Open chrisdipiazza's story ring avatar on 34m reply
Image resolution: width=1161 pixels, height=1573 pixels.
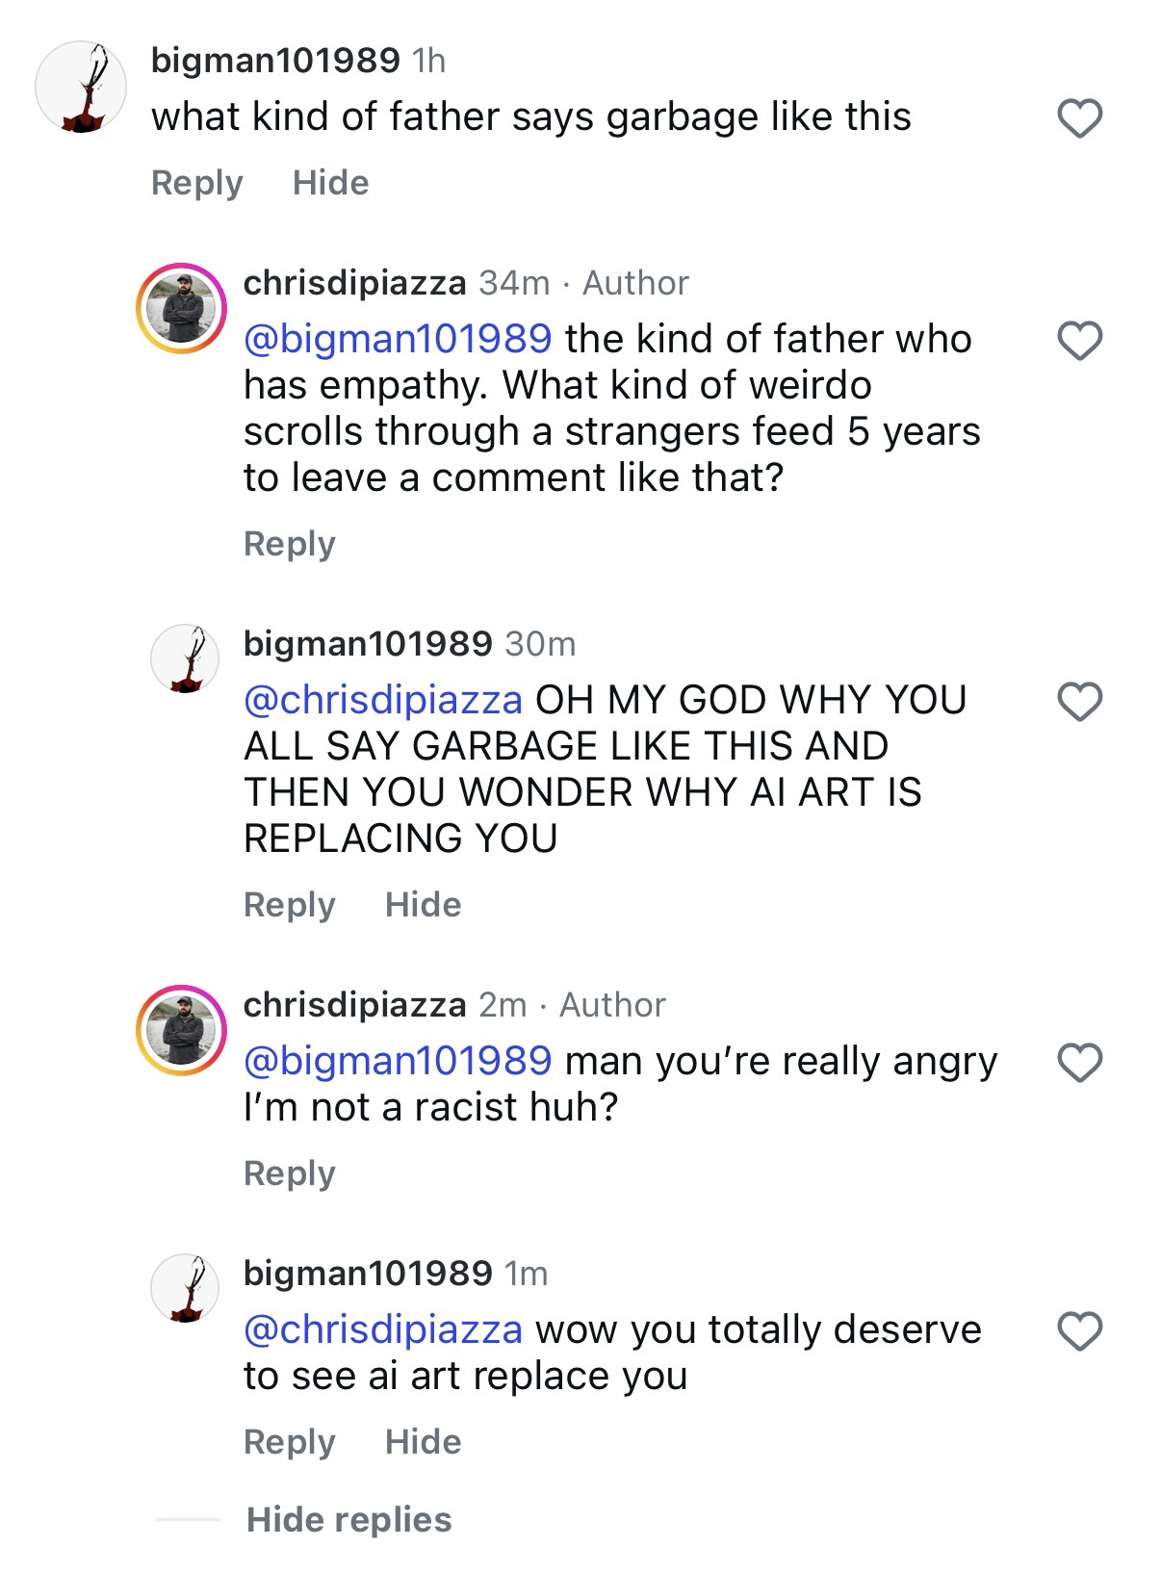[x=181, y=308]
